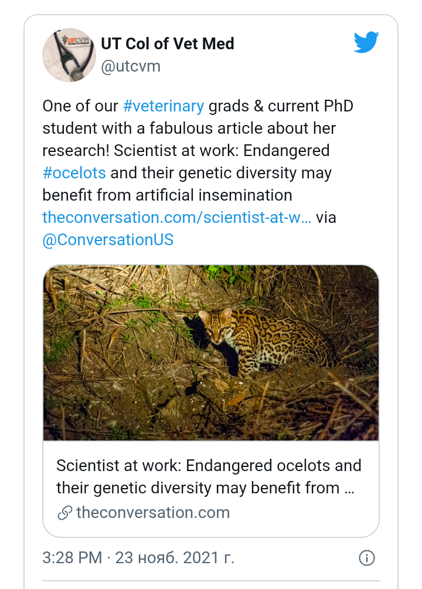Click theconversation.com domain in card footer
This screenshot has height=589, width=422.
(153, 513)
